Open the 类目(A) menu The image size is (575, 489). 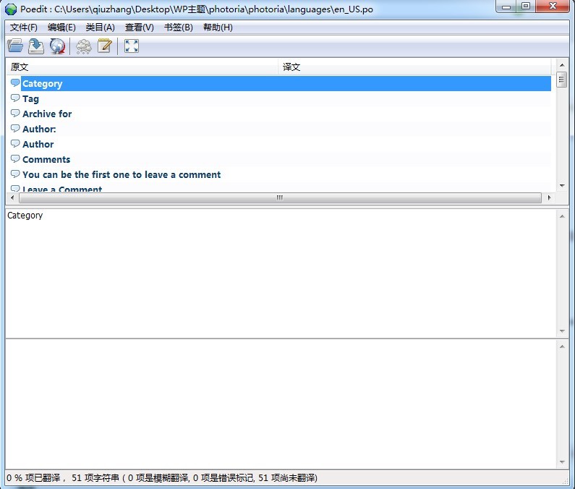[100, 27]
